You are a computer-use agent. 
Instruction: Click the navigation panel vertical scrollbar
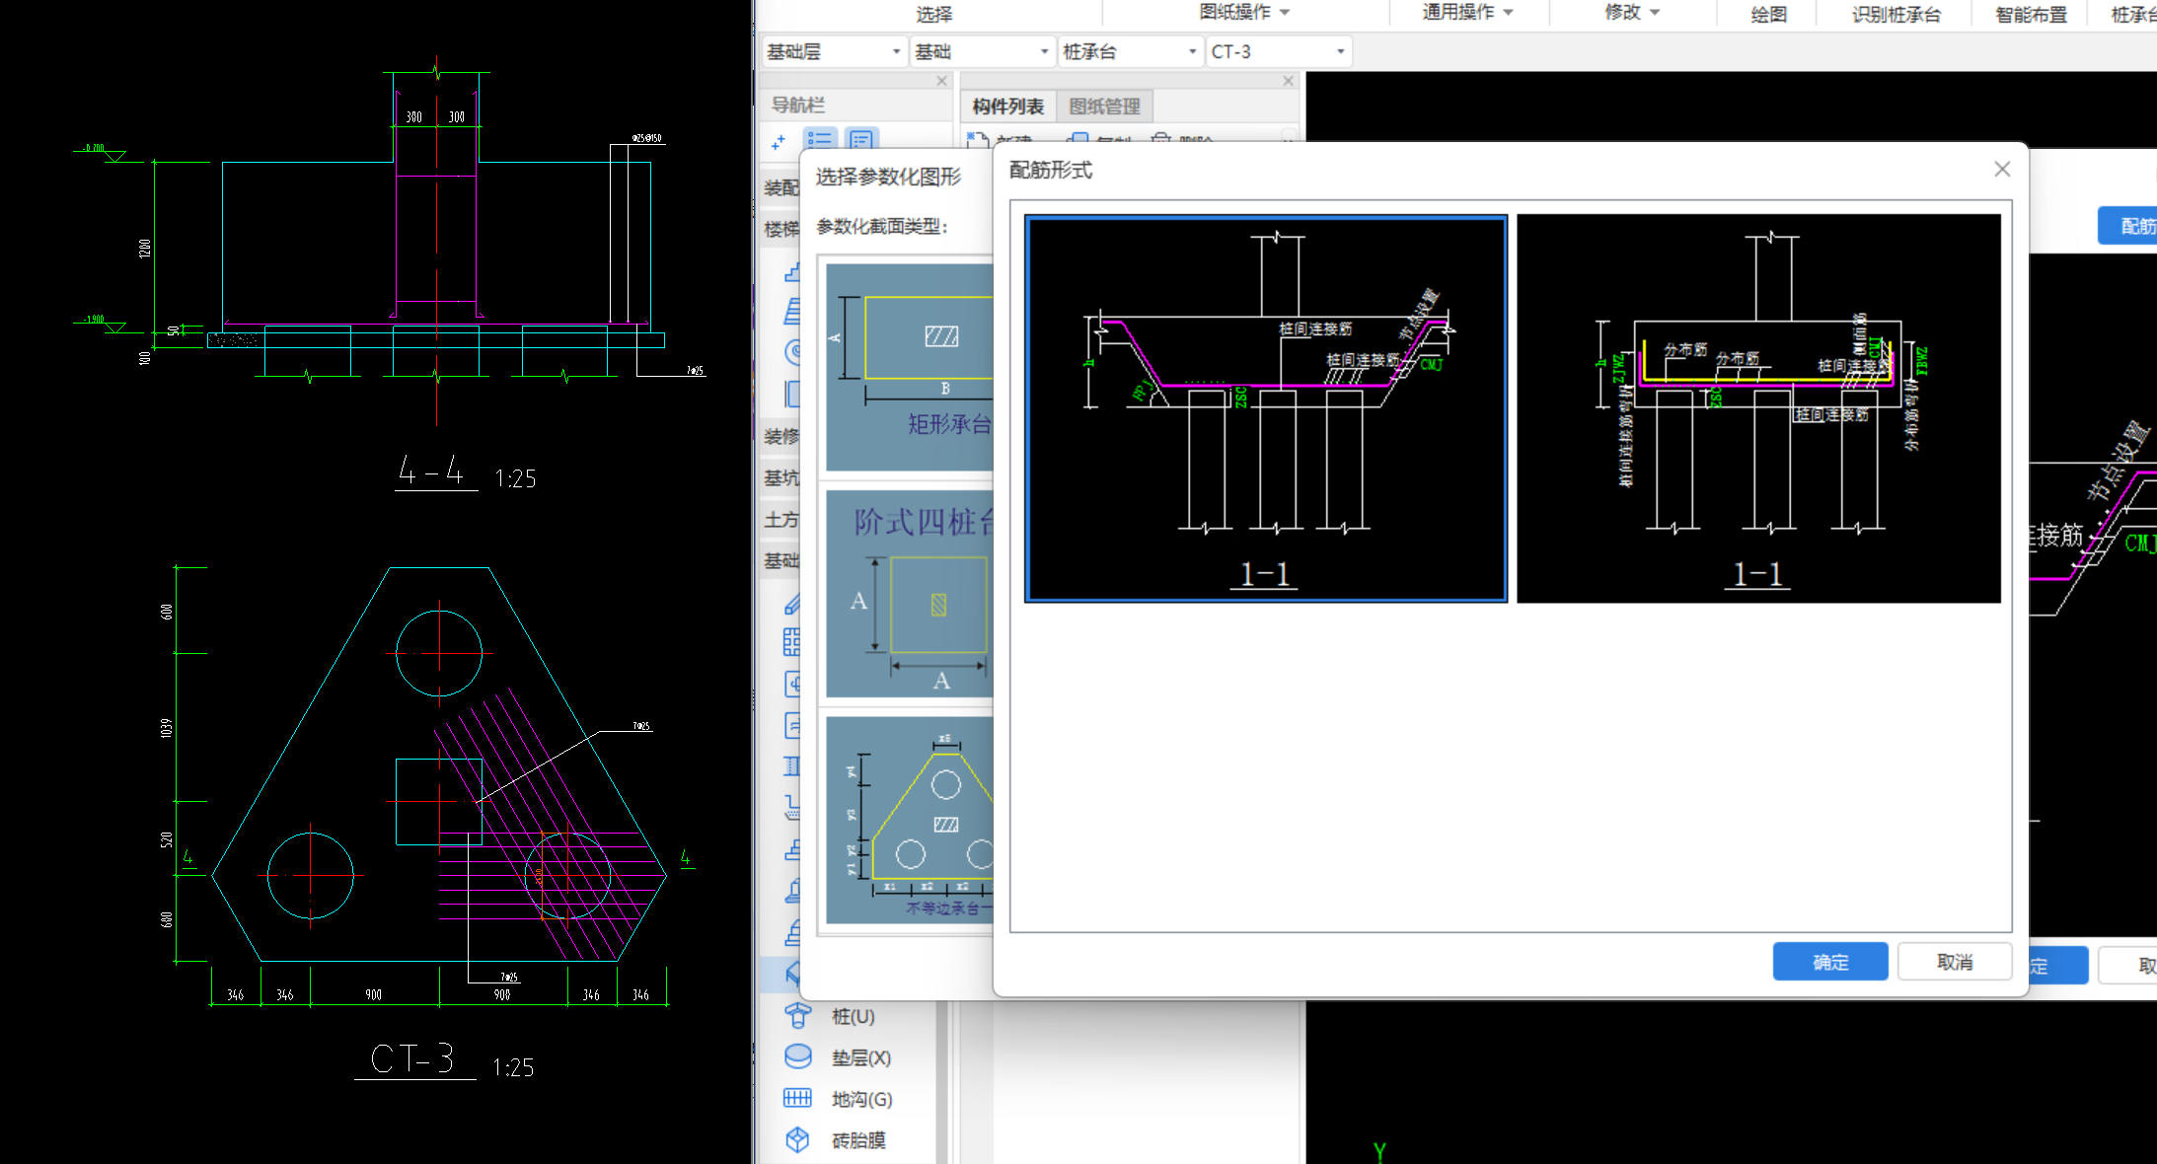pos(942,1081)
